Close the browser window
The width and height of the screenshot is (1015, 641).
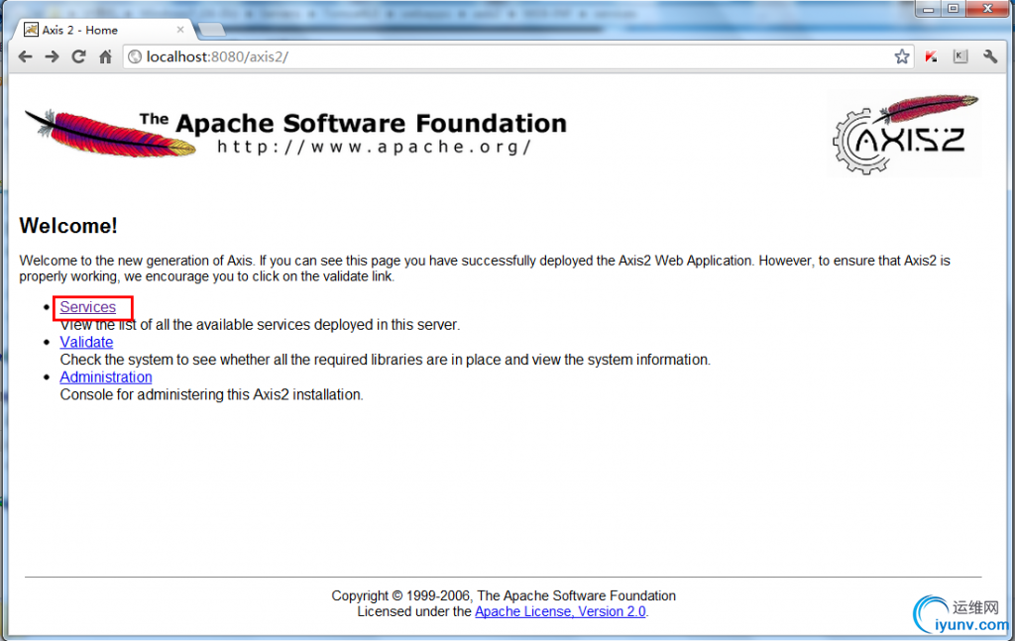point(988,8)
